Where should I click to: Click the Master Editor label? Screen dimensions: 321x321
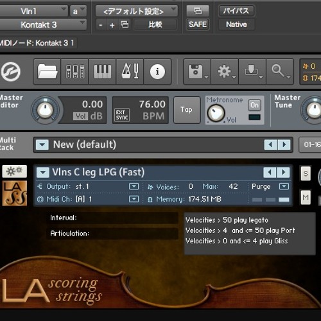[x=11, y=101]
